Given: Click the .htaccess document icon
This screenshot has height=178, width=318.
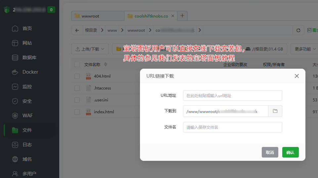Looking at the screenshot, I should tap(88, 88).
